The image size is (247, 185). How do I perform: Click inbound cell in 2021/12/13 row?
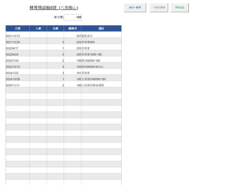click(x=38, y=35)
